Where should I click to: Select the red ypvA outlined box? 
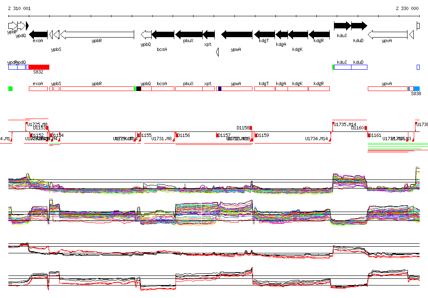[387, 88]
